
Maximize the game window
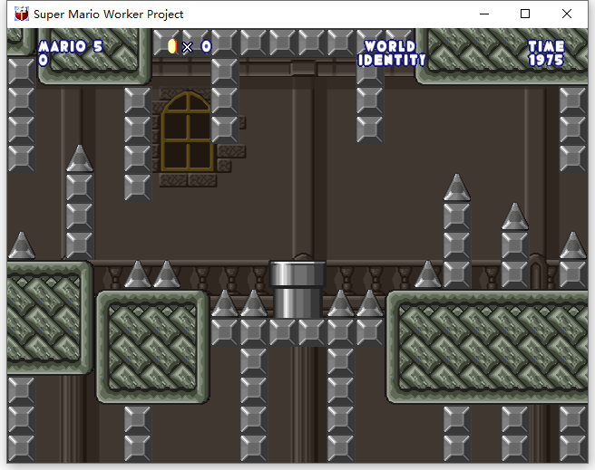[x=525, y=14]
